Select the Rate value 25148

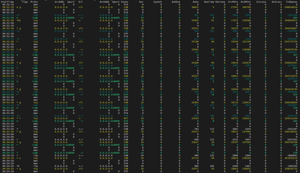pyautogui.click(x=195, y=42)
